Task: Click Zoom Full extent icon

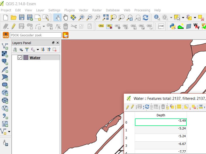Action: point(106,18)
